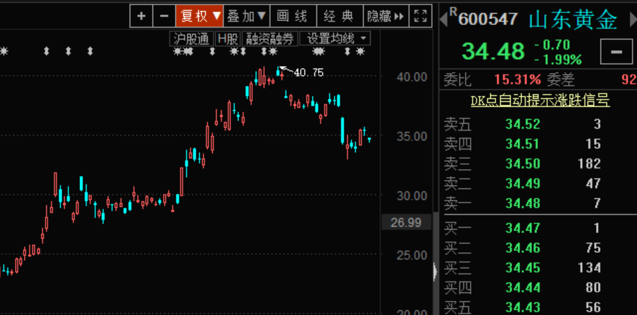The width and height of the screenshot is (637, 315).
Task: Click the stock name 山东黄金
Action: [573, 20]
